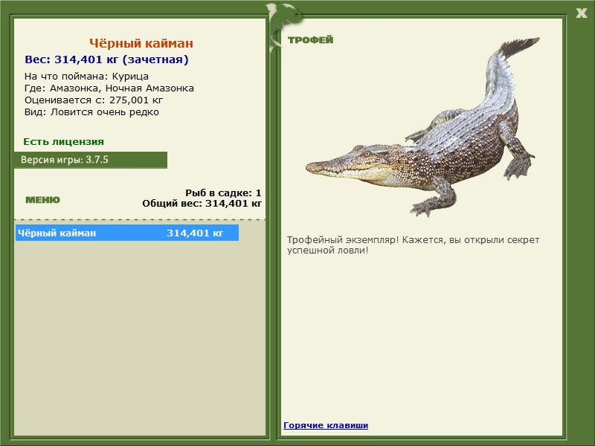Click the Оценивается с: 275,001 кг line
Screen dimensions: 595x446
click(x=94, y=100)
